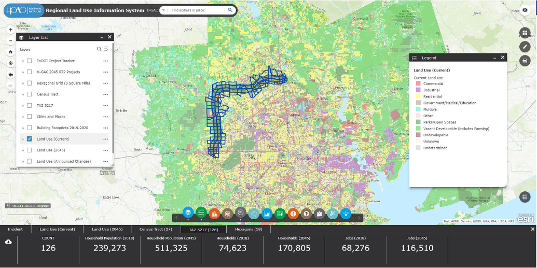The height and width of the screenshot is (268, 537).
Task: Switch to the Hexagons (59) tab
Action: coord(249,229)
